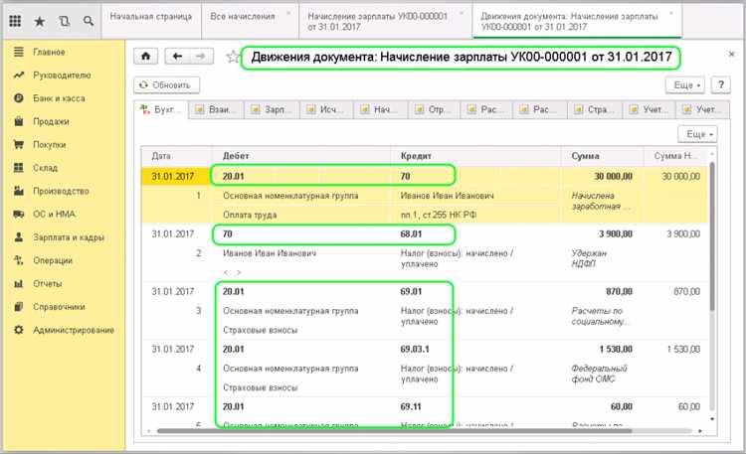Open the History icon in top bar
746x454 pixels.
tap(64, 20)
